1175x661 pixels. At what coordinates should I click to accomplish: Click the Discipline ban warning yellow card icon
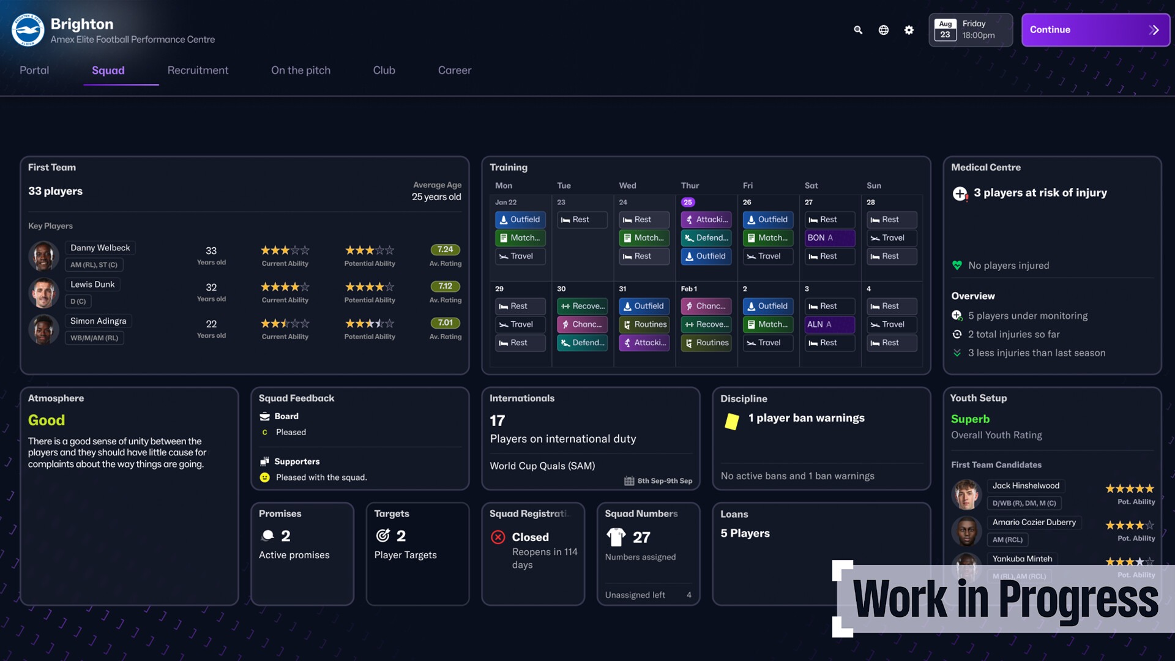[731, 419]
